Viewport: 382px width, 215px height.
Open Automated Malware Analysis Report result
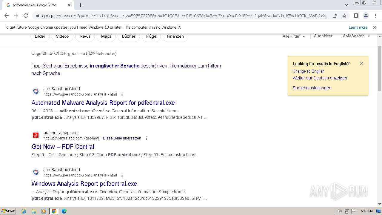[103, 103]
